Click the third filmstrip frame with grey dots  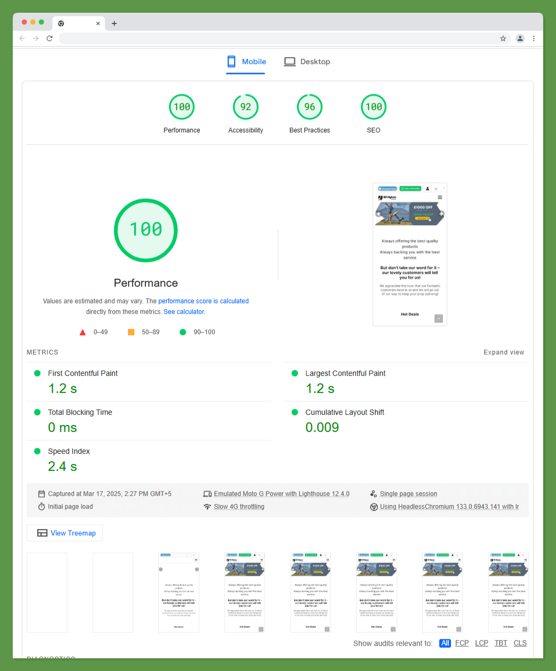(179, 593)
